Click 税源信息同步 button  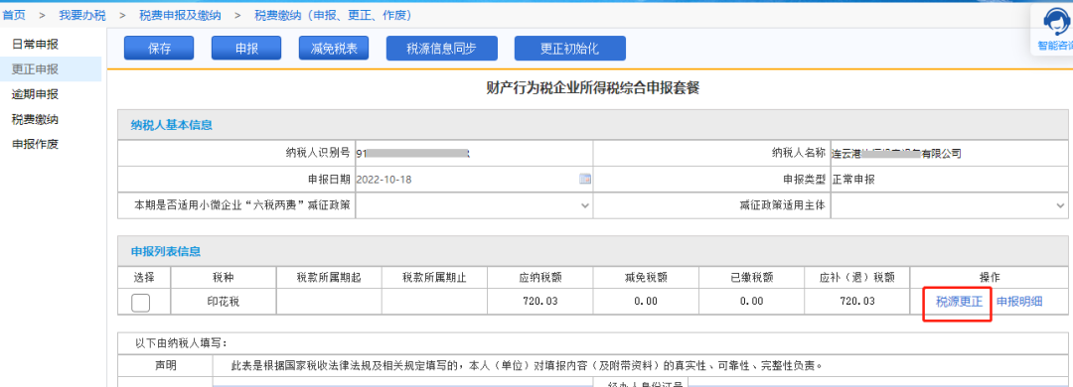click(x=441, y=49)
